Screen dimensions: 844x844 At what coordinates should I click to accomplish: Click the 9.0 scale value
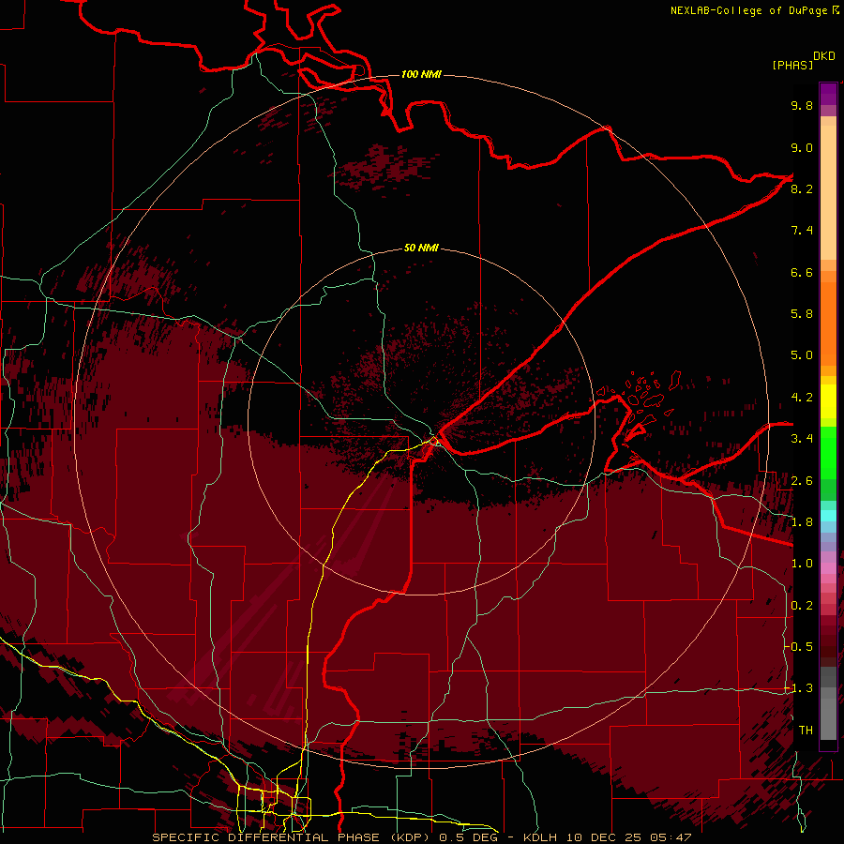click(802, 147)
